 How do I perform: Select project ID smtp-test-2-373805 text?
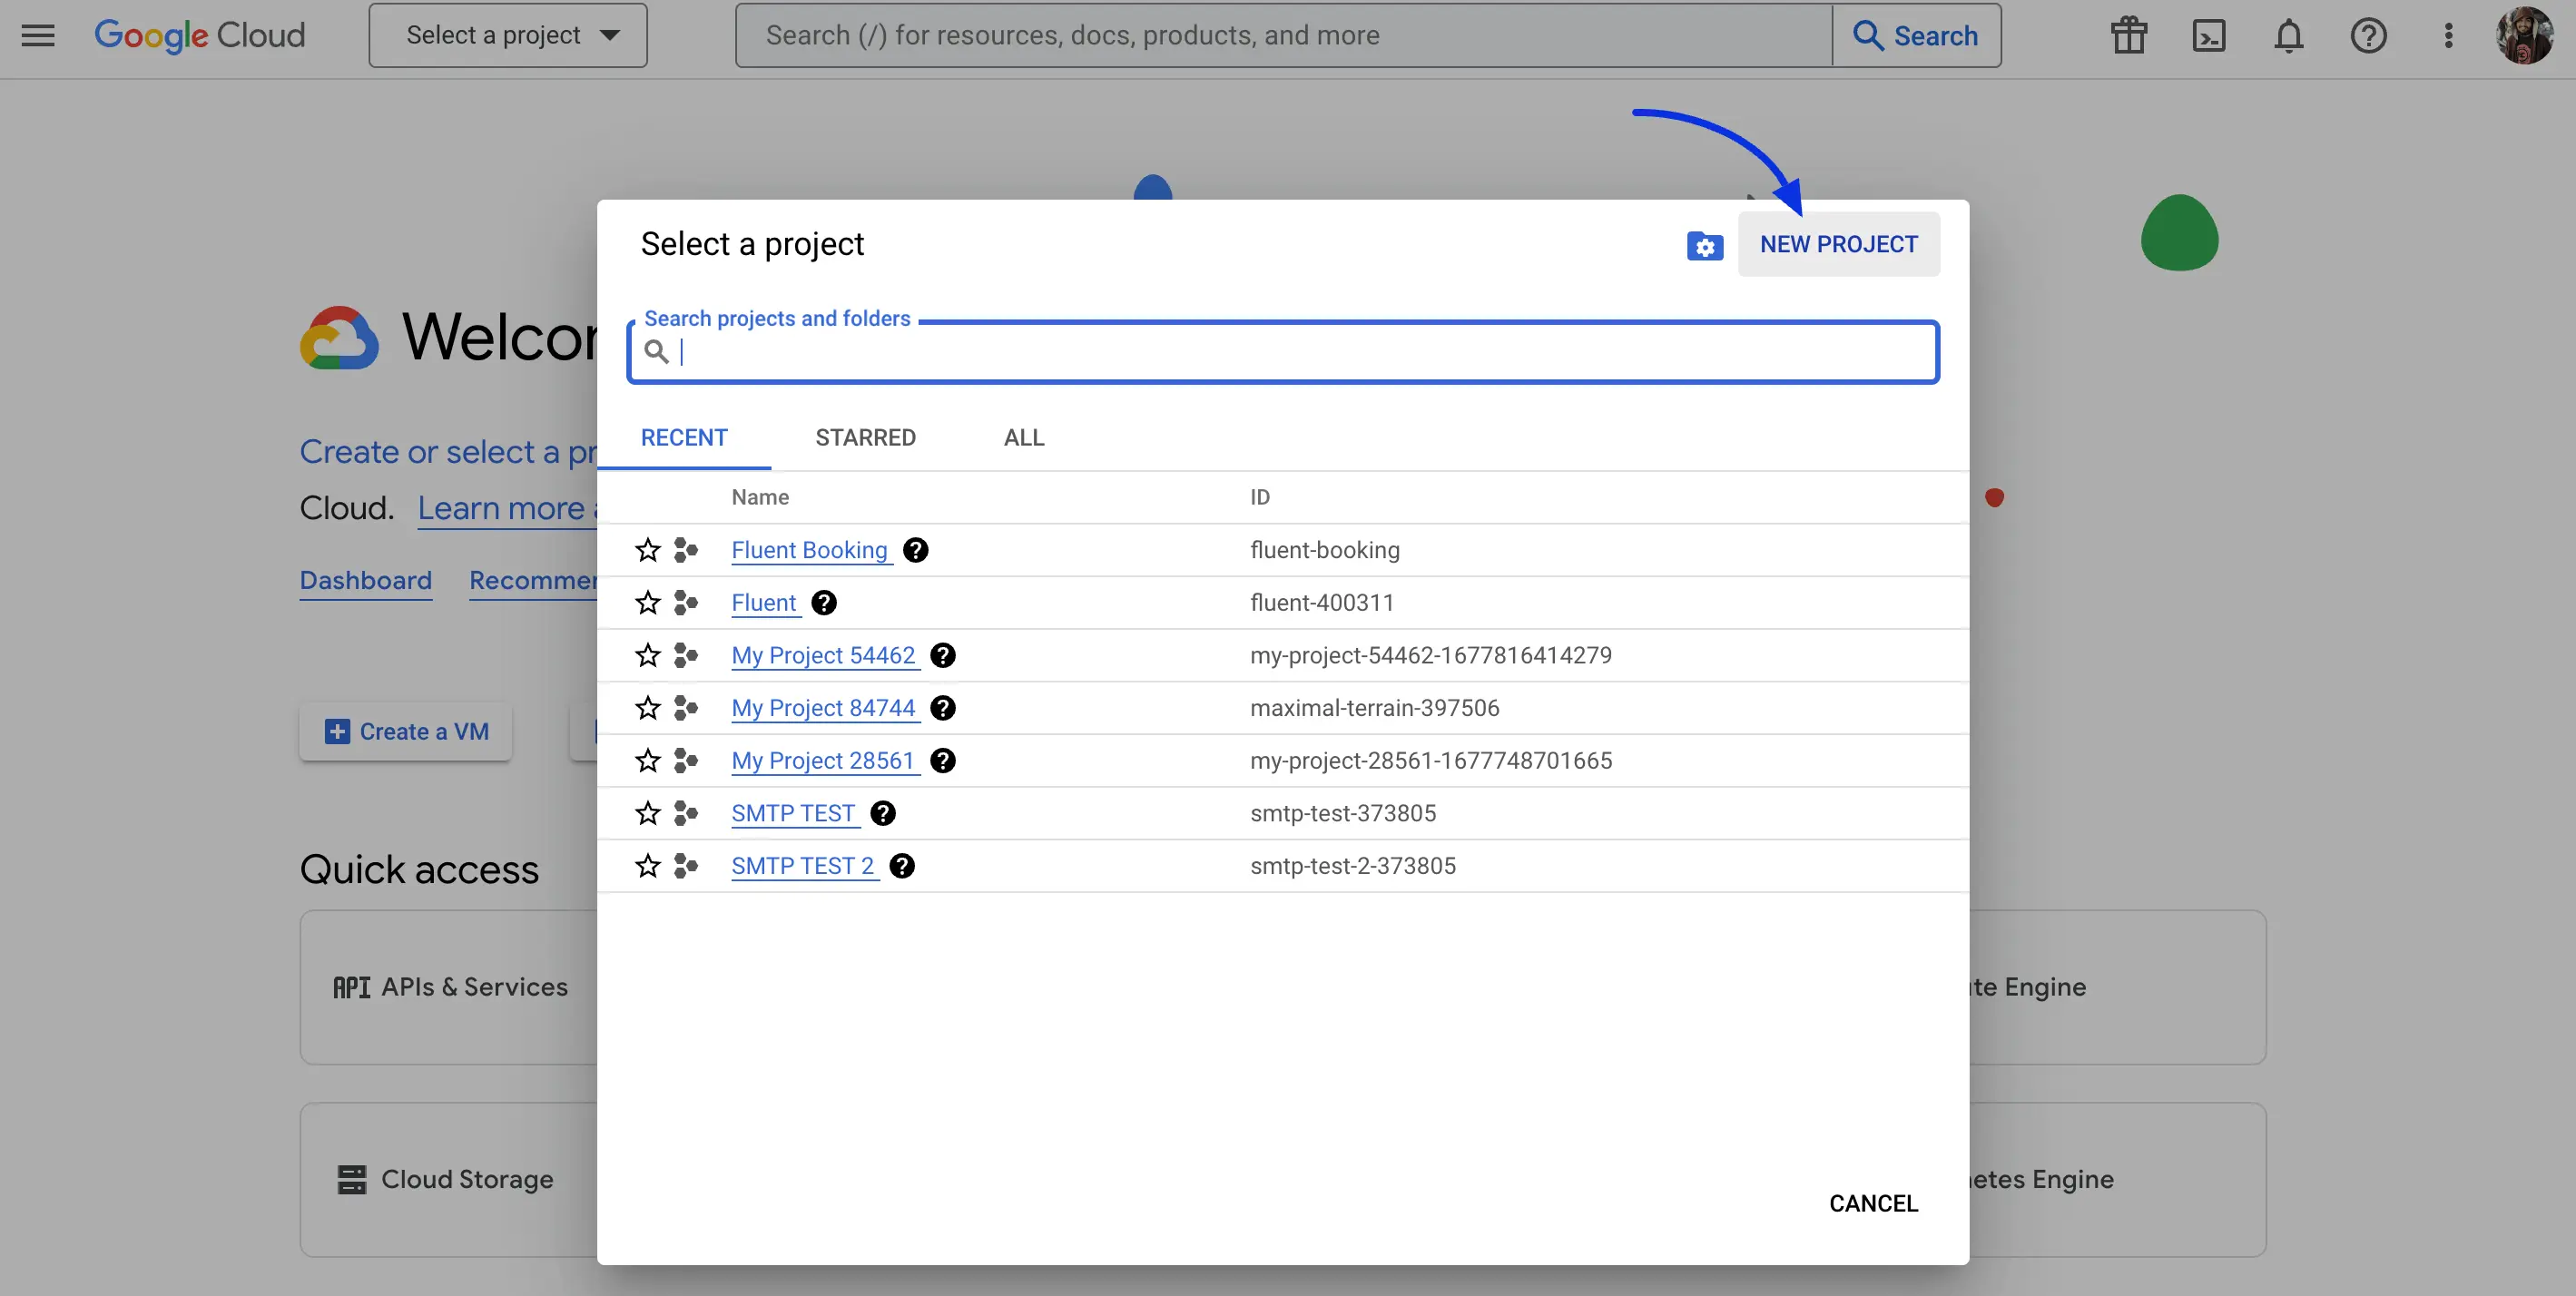tap(1353, 866)
